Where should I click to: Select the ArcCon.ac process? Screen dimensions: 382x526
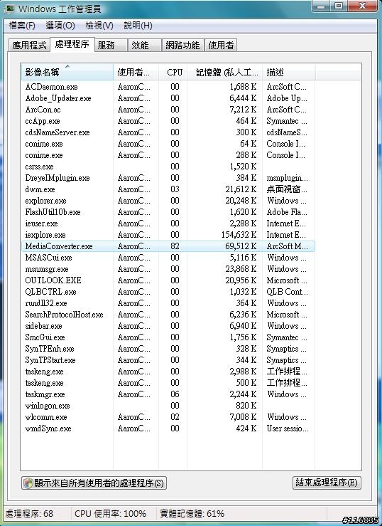click(168, 110)
